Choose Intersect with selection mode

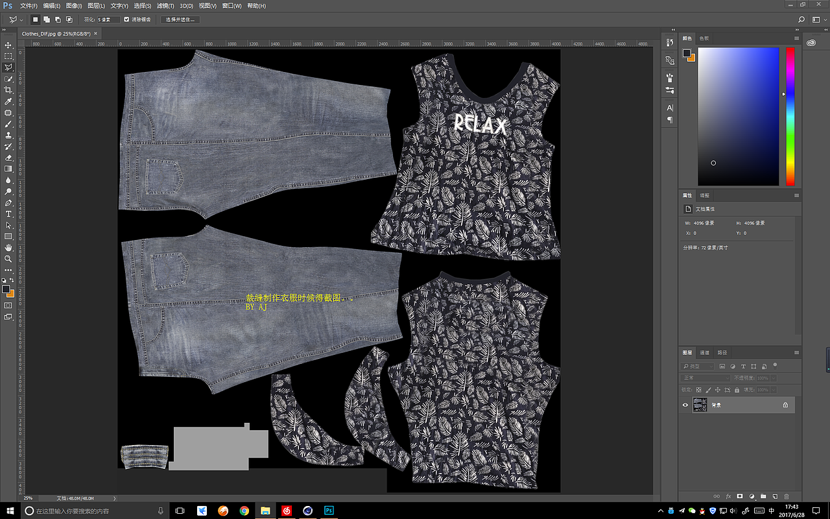pyautogui.click(x=70, y=19)
